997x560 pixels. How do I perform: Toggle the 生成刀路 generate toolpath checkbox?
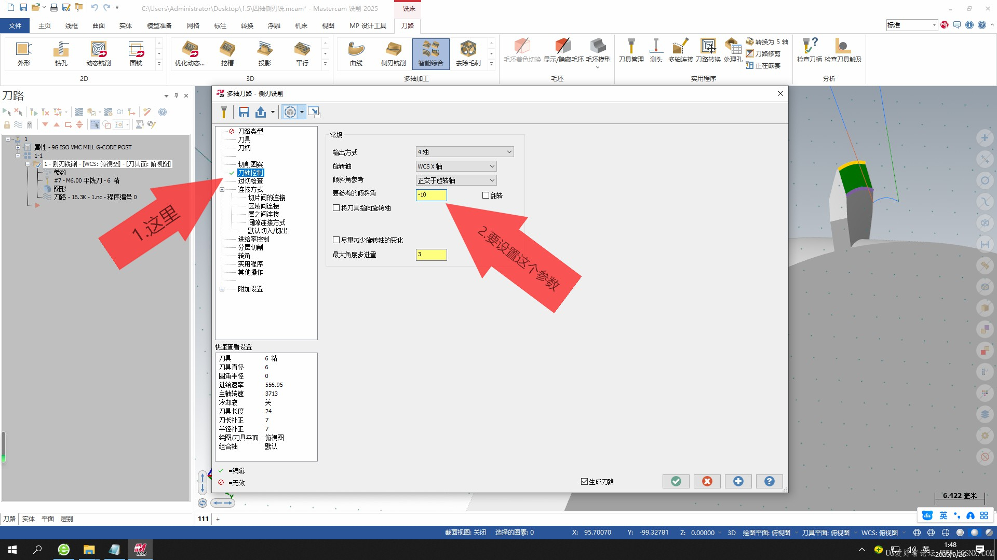[x=584, y=482]
